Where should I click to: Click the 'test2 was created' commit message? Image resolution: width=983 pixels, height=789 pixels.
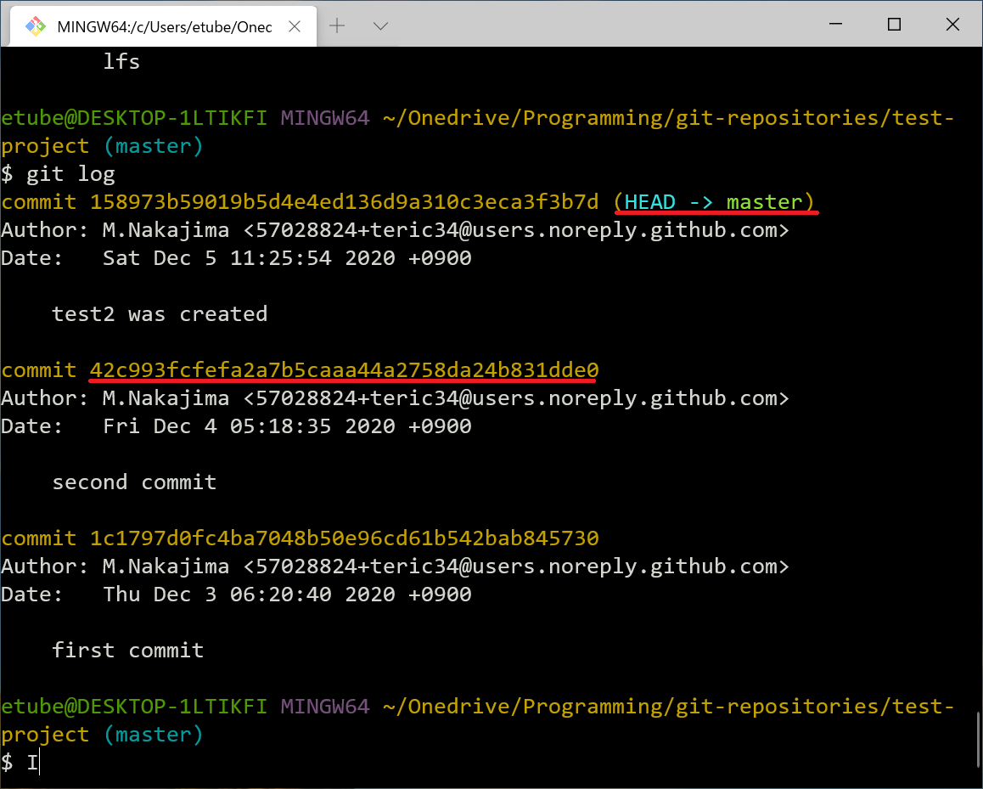[x=160, y=313]
